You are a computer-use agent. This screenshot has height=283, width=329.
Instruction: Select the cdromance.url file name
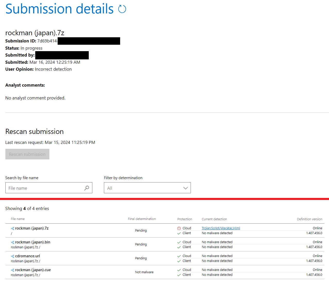tap(28, 256)
